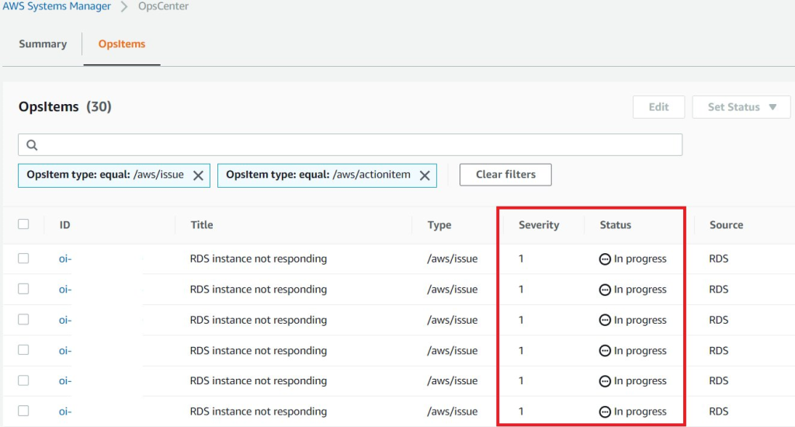Check the first OpsItem row checkbox
The height and width of the screenshot is (427, 795).
coord(23,258)
